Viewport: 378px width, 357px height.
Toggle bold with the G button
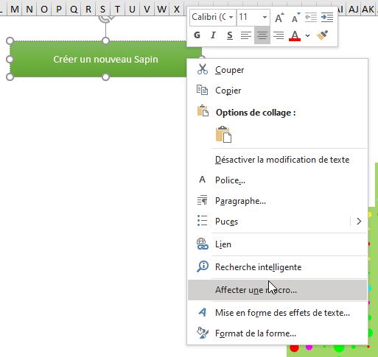click(197, 35)
